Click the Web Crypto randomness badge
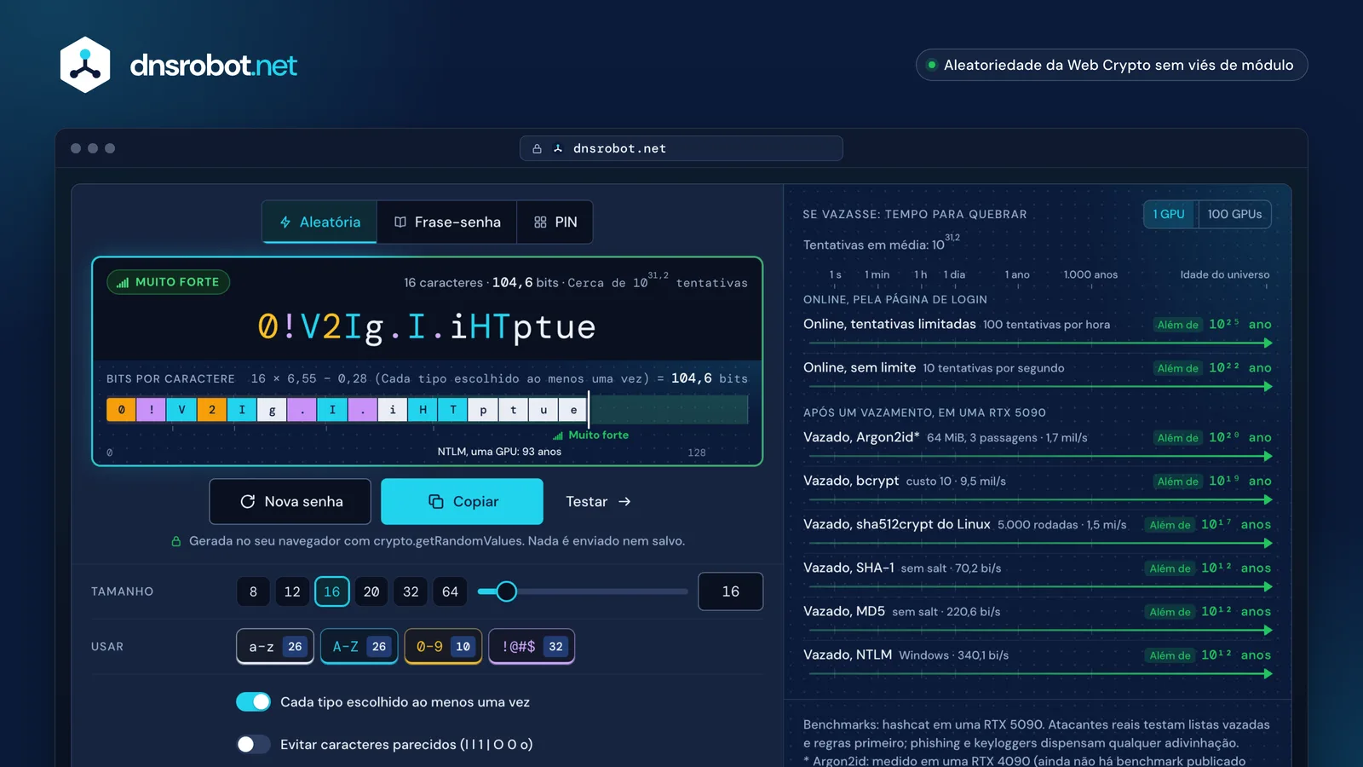Screen dimensions: 1363x767 pos(1112,65)
